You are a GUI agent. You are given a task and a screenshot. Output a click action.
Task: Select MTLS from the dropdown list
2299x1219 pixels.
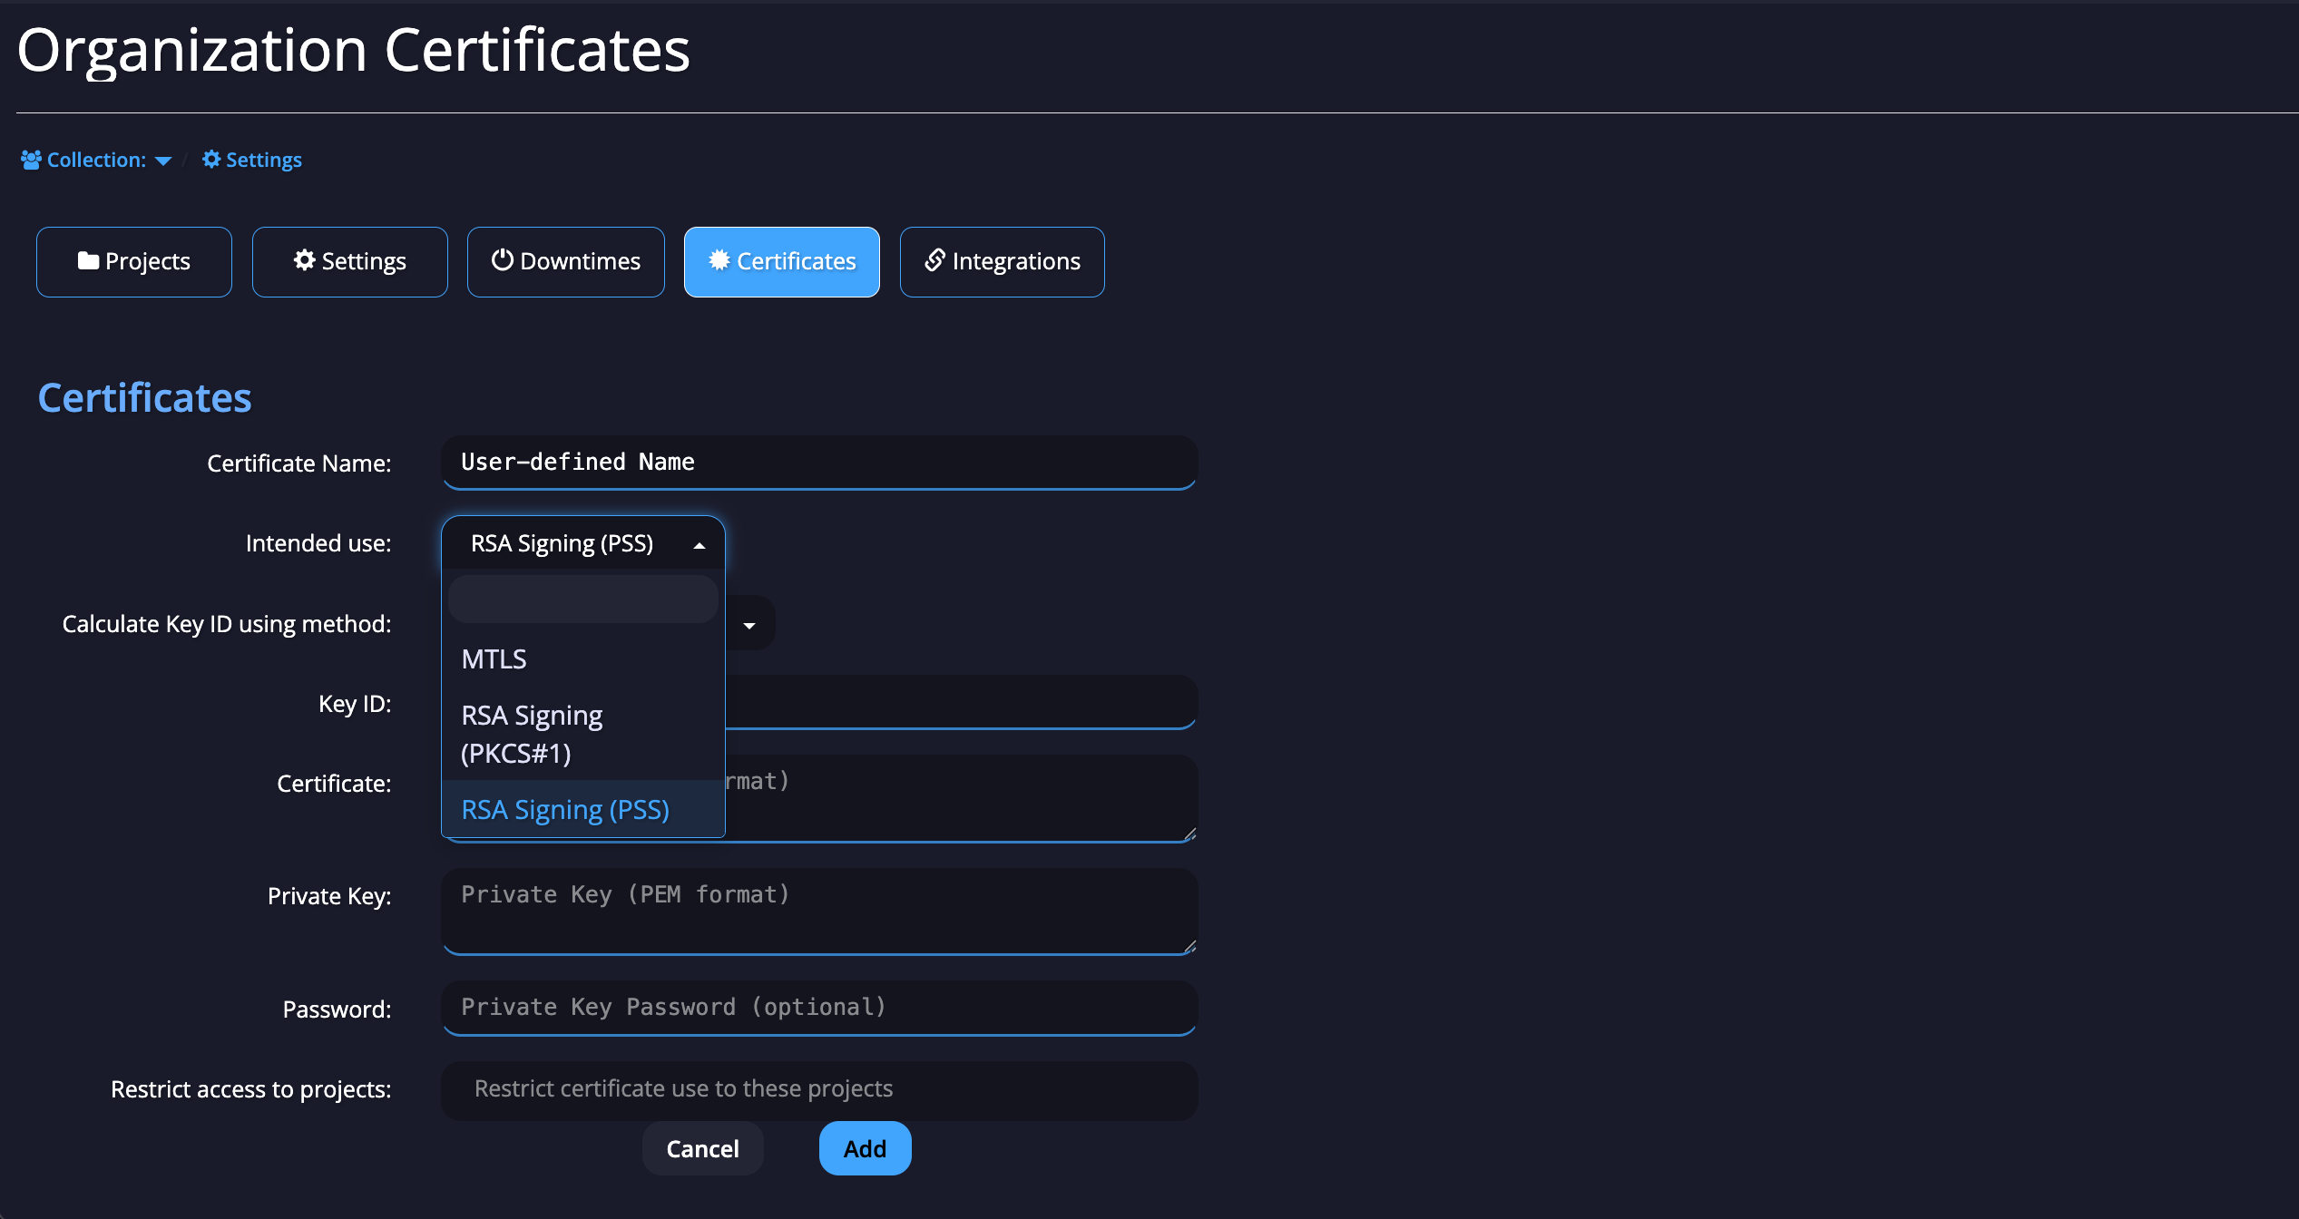click(x=494, y=659)
